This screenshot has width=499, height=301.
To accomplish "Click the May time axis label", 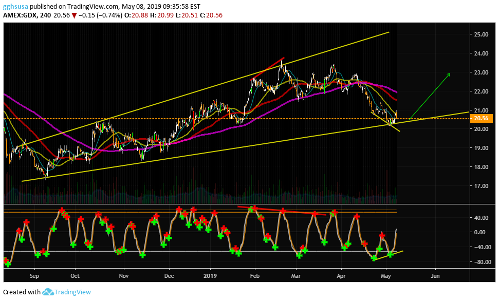I will click(386, 276).
